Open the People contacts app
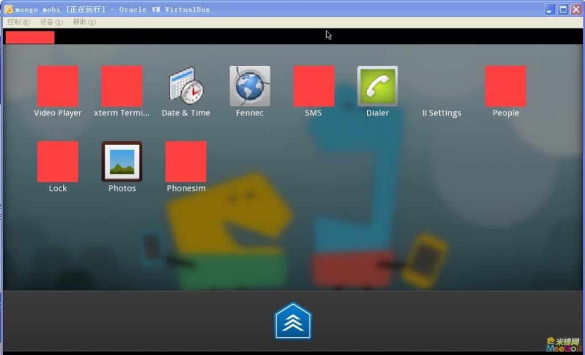Image resolution: width=585 pixels, height=355 pixels. click(505, 85)
